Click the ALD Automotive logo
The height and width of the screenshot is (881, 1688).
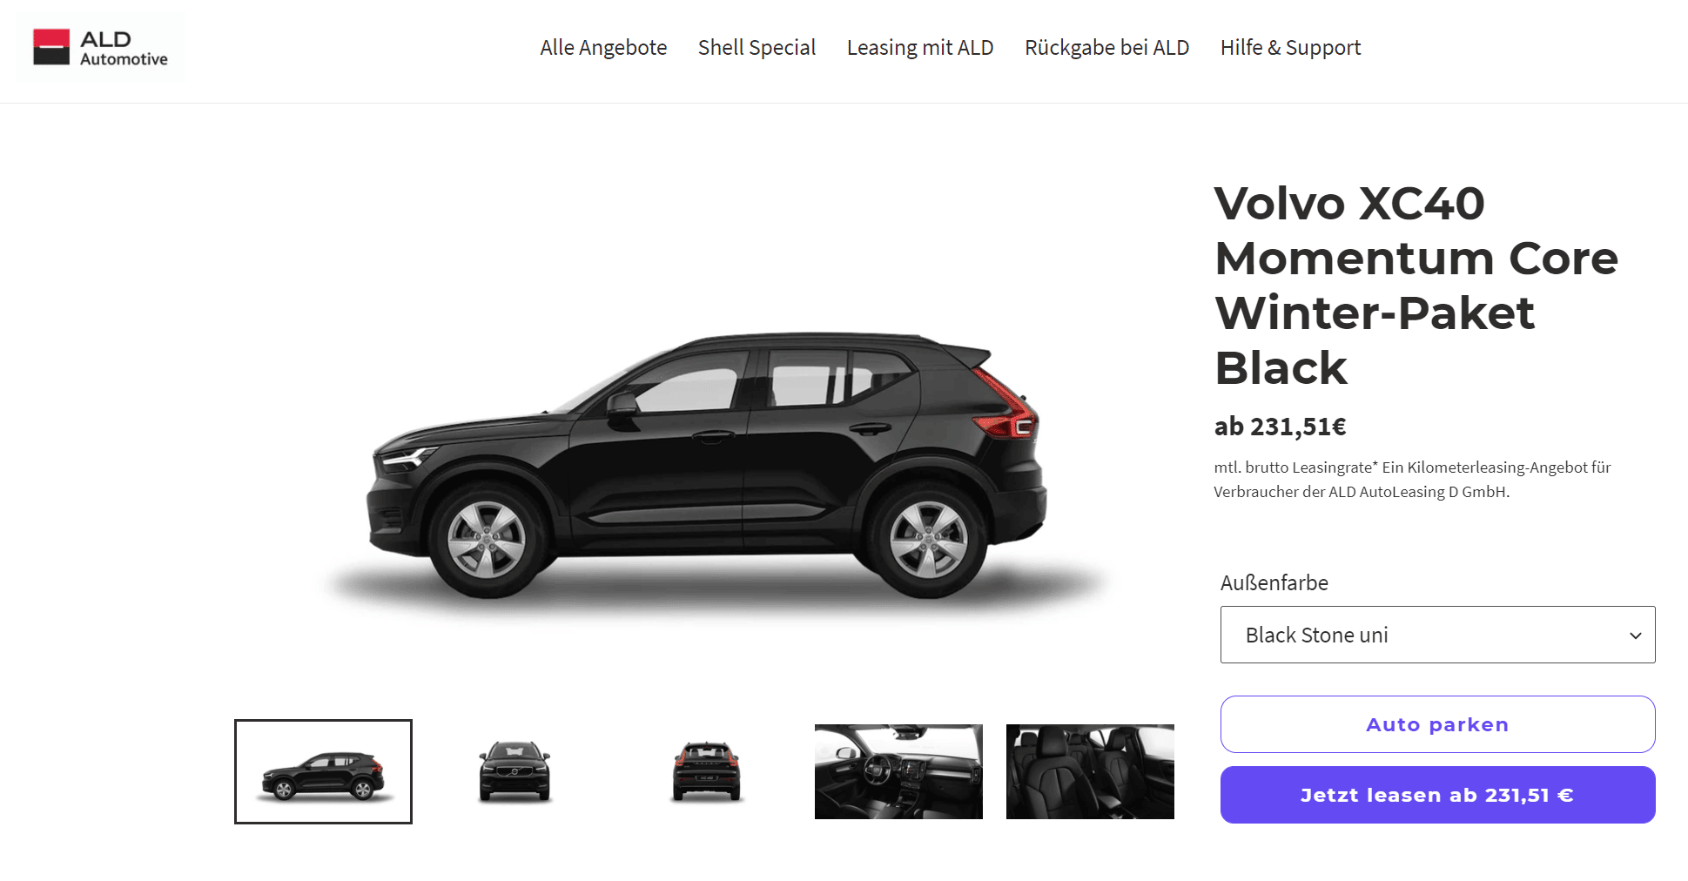(100, 48)
